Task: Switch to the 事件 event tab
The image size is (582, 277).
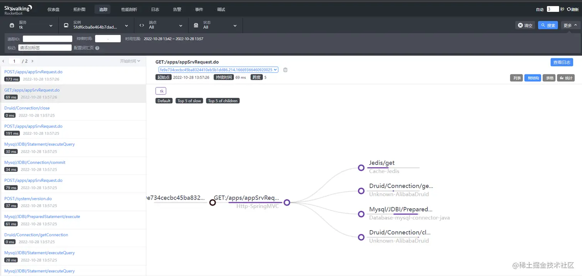Action: [x=199, y=10]
